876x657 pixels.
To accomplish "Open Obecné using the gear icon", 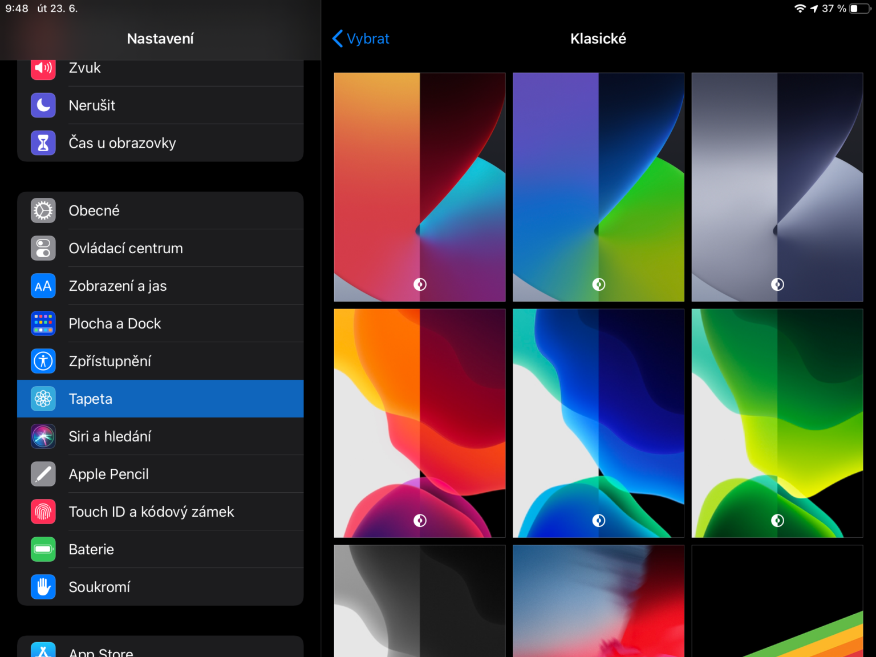I will pyautogui.click(x=43, y=210).
